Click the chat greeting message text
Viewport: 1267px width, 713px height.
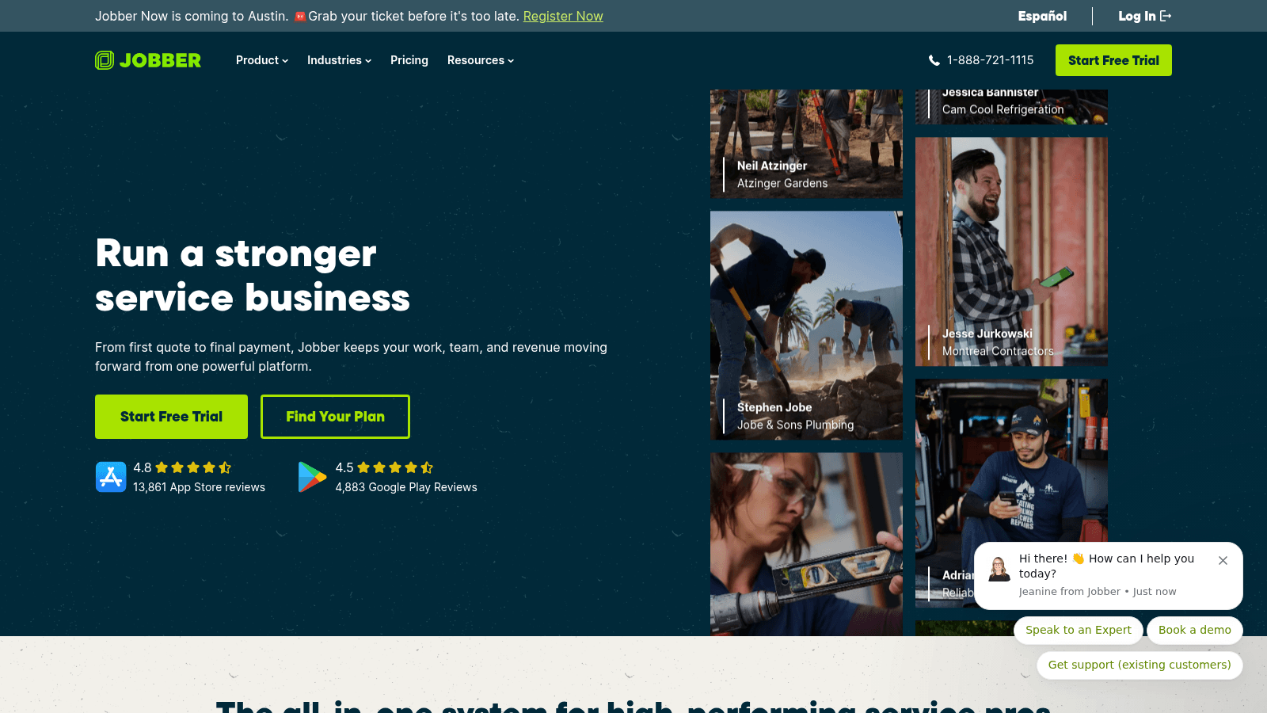(x=1106, y=566)
